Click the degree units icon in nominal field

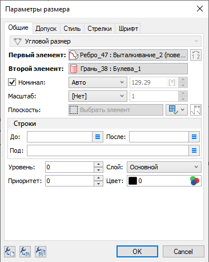[172, 82]
